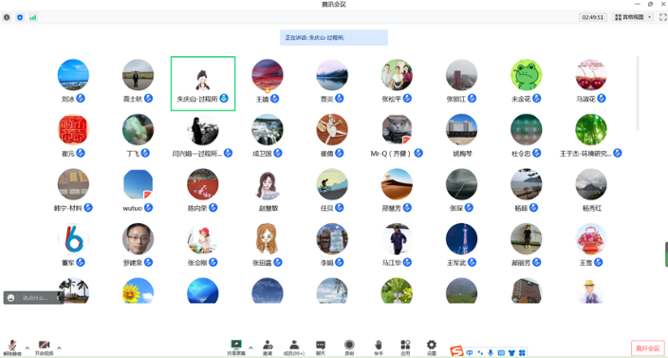Open the Invite participants icon

point(268,347)
